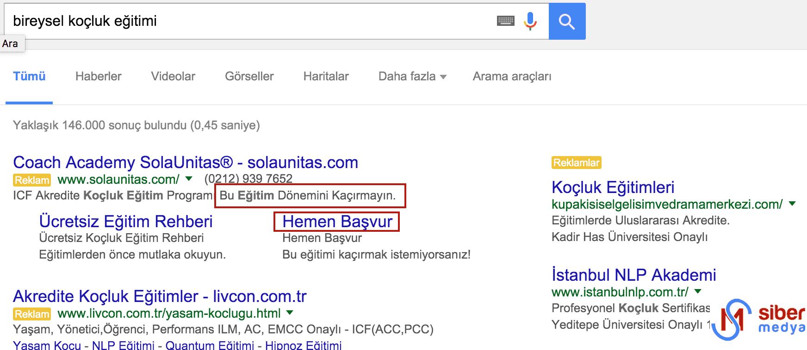This screenshot has width=807, height=350.
Task: Activate voice search microphone icon
Action: click(530, 21)
